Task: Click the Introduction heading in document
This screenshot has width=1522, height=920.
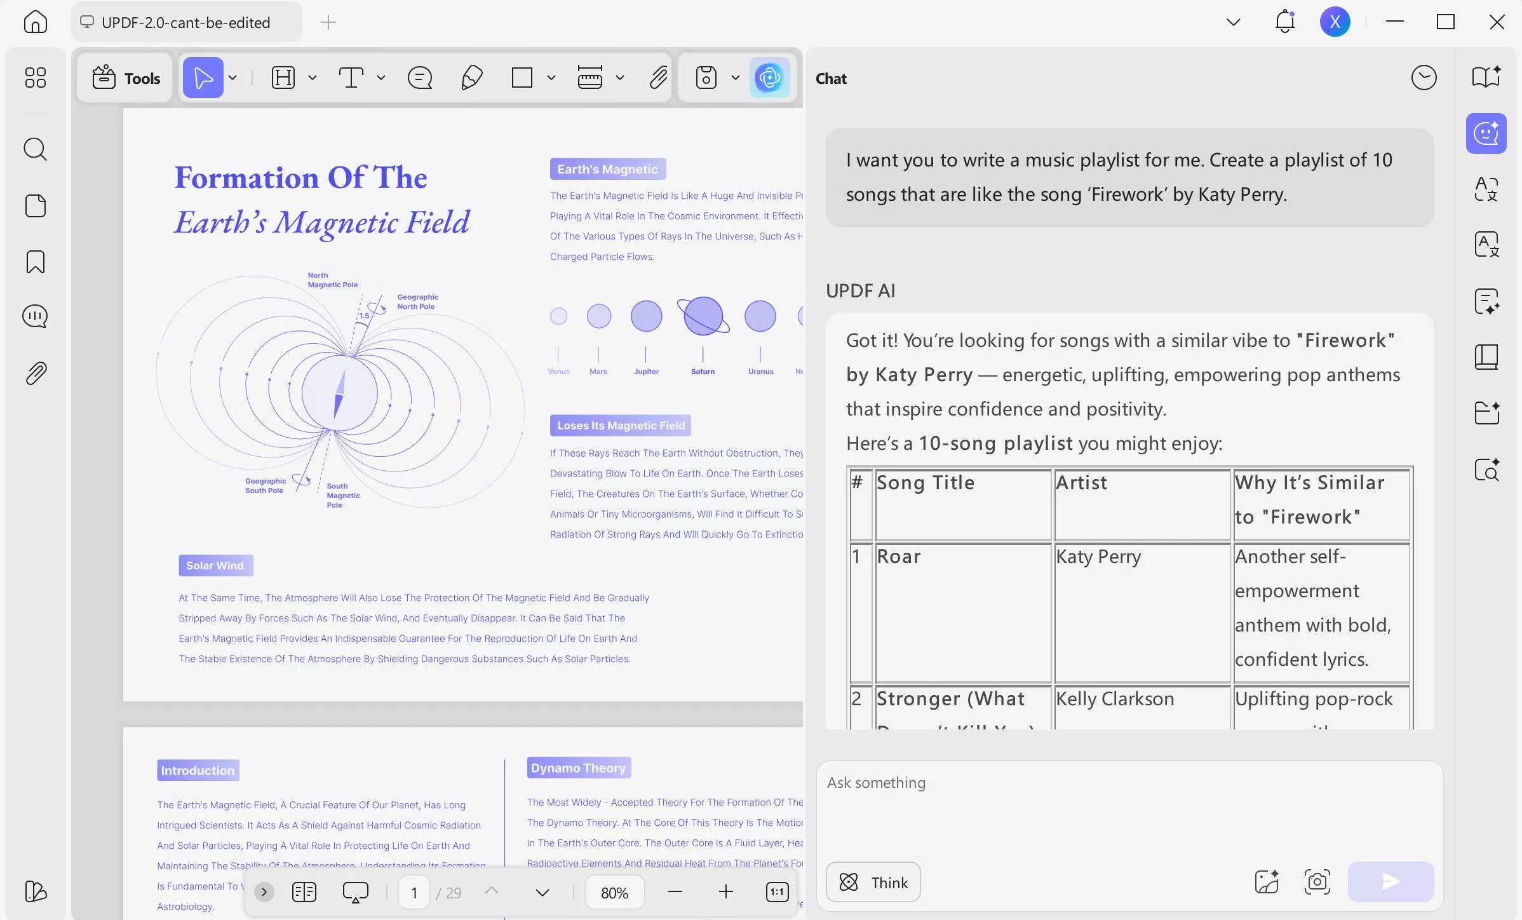Action: pos(198,770)
